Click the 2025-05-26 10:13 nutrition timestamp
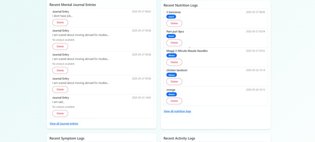Image resolution: width=315 pixels, height=142 pixels. [x=256, y=89]
